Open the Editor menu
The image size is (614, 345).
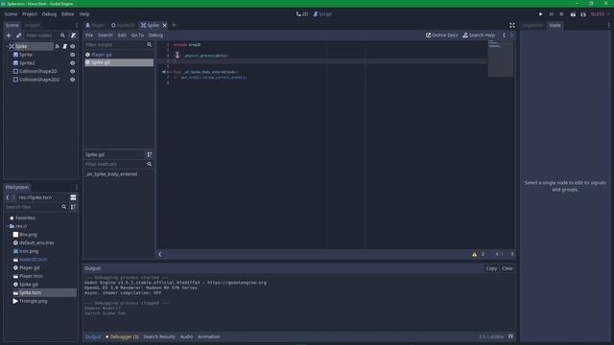pyautogui.click(x=68, y=14)
